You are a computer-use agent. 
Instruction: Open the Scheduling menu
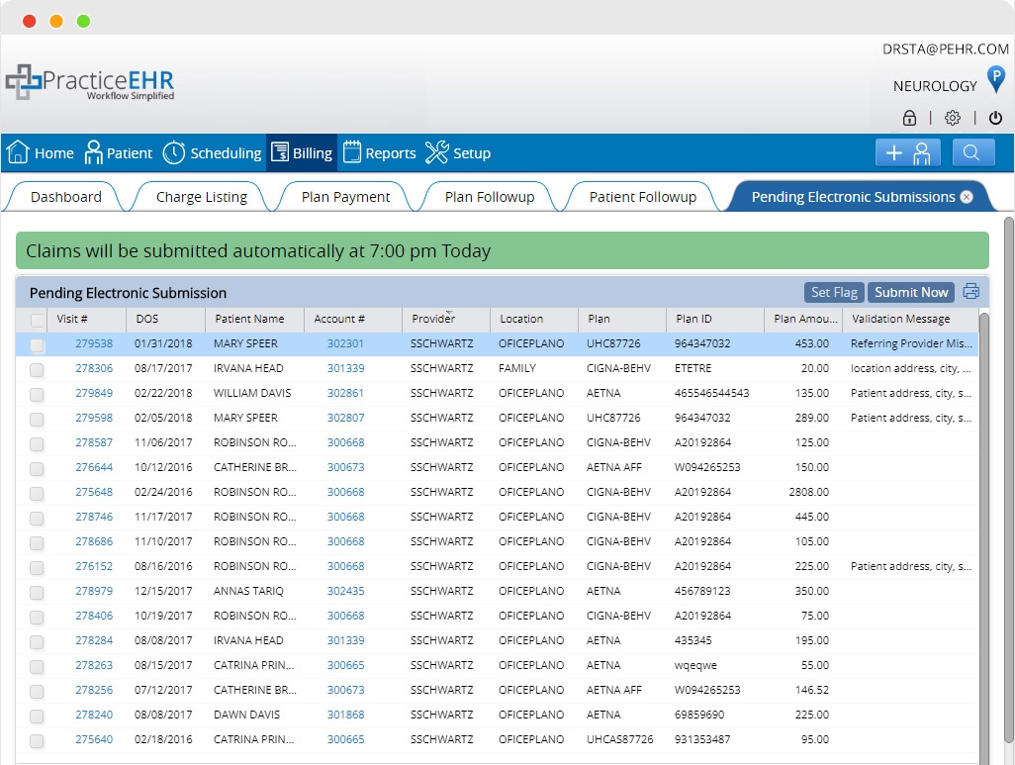pyautogui.click(x=212, y=153)
